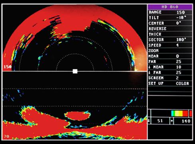Screen dimensions: 195x144
Task: Select the down-arrow NEAR row
Action: [x=170, y=67]
